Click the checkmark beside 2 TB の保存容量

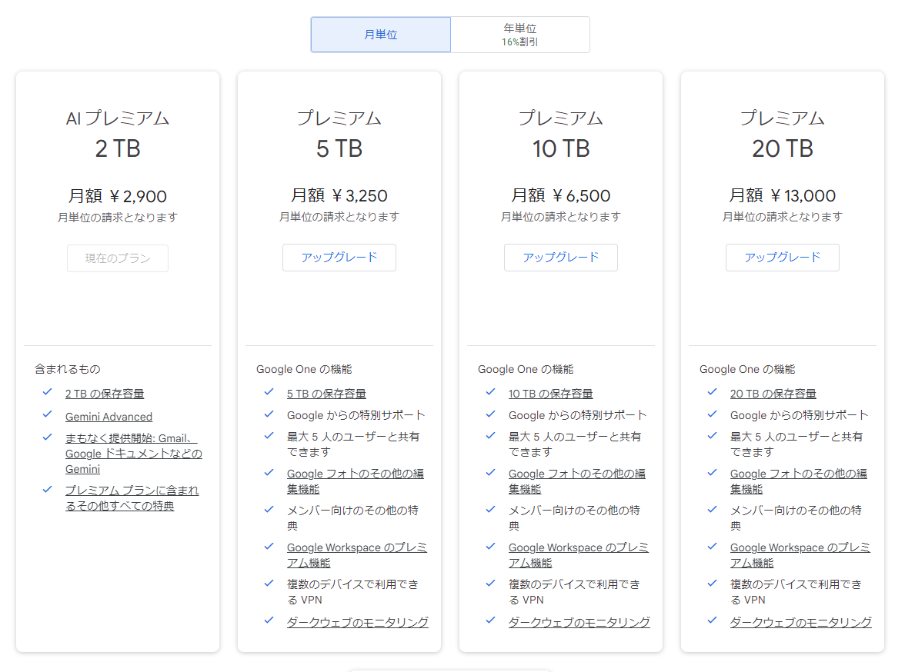coord(48,392)
